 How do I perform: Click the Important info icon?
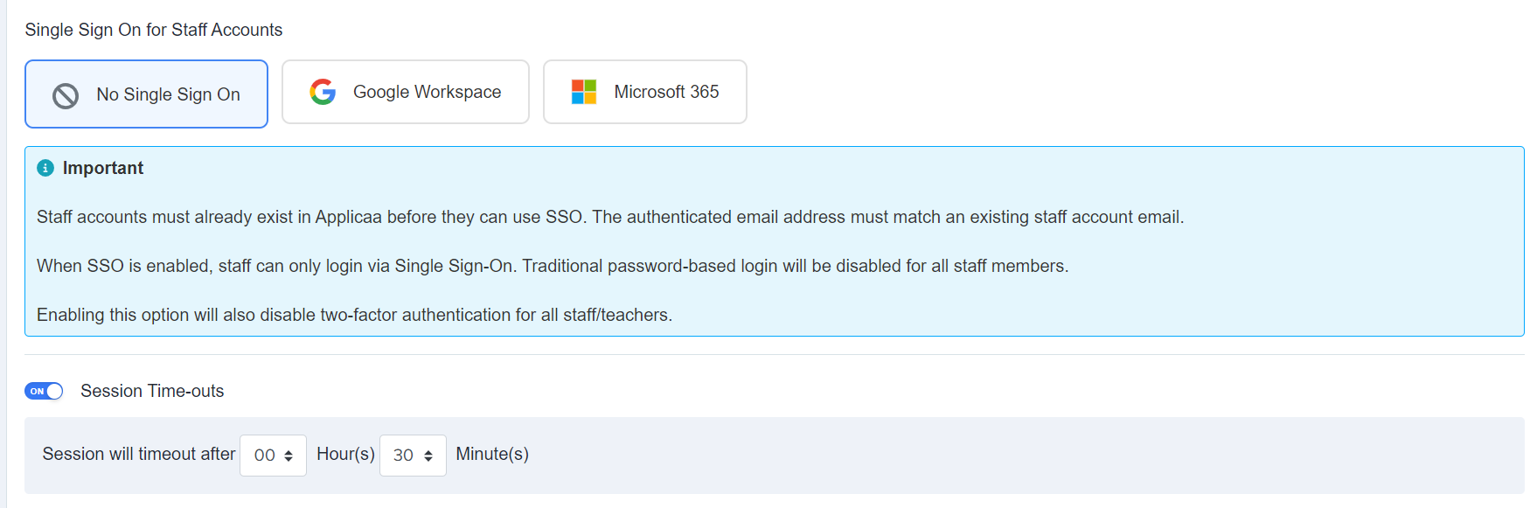click(x=45, y=168)
